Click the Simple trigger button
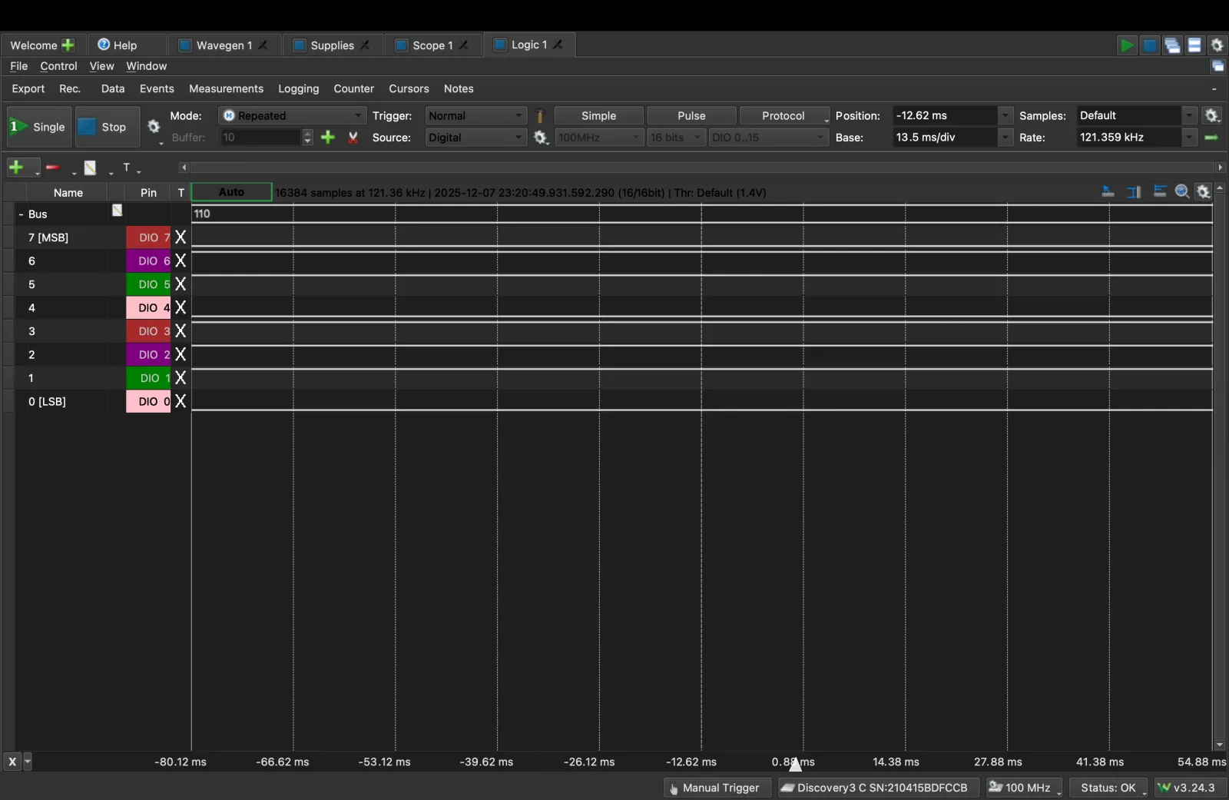The width and height of the screenshot is (1229, 800). click(598, 116)
